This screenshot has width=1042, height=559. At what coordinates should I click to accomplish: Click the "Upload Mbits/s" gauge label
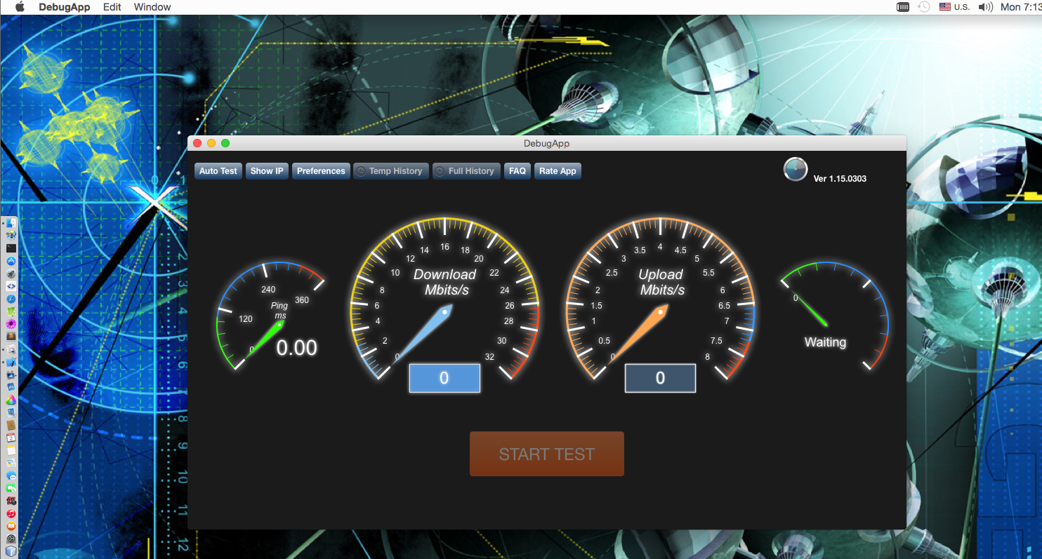(661, 282)
